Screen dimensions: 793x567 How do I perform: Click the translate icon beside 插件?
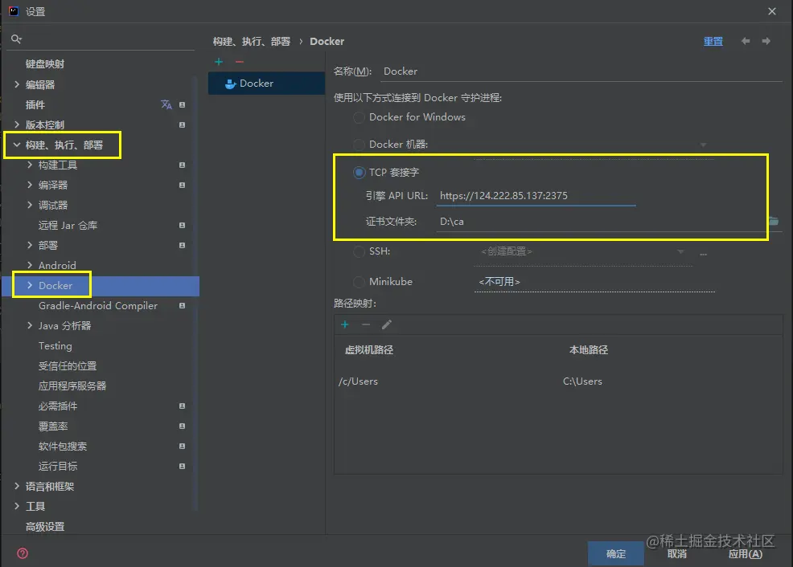[166, 104]
